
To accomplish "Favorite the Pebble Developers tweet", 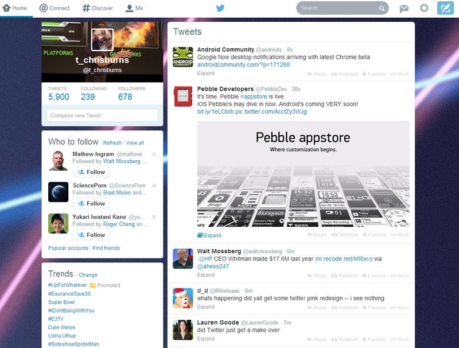I will point(374,234).
